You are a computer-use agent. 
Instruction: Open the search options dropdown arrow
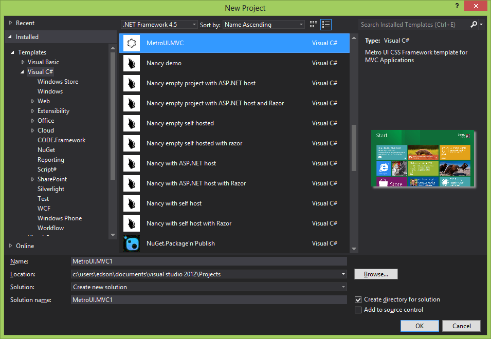click(481, 24)
